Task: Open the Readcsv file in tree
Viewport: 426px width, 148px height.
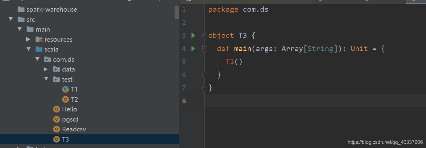Action: pyautogui.click(x=74, y=129)
